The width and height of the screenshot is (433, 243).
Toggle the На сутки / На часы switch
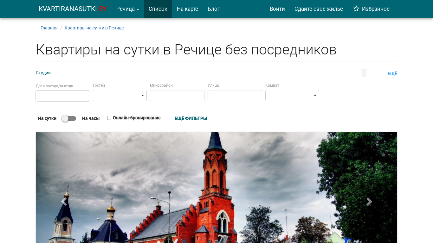(69, 118)
